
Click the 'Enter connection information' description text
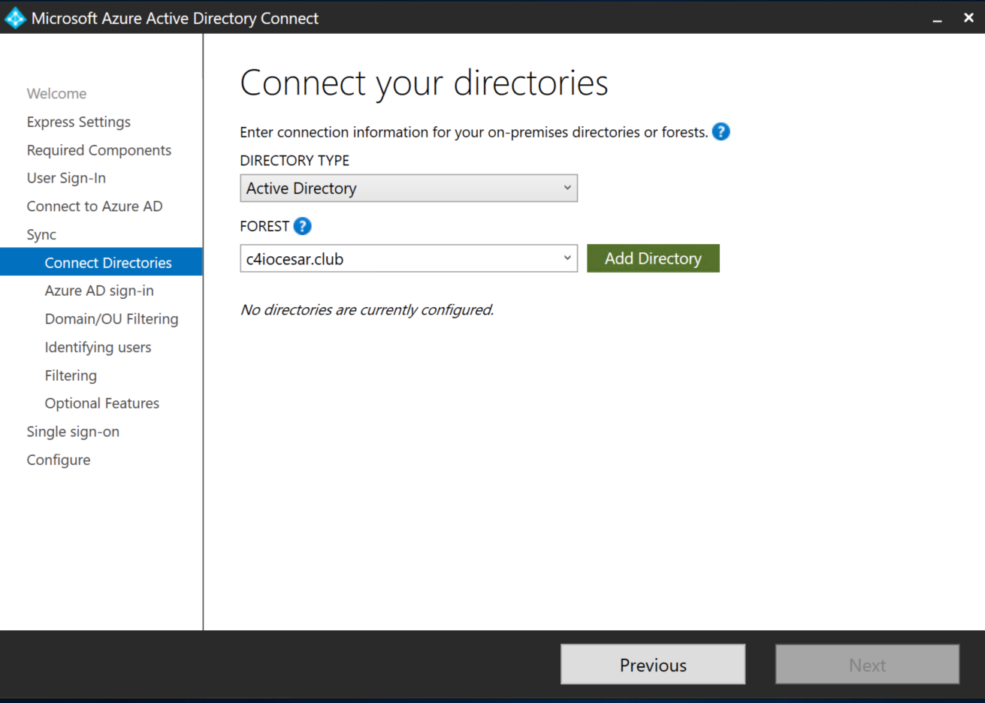click(474, 132)
